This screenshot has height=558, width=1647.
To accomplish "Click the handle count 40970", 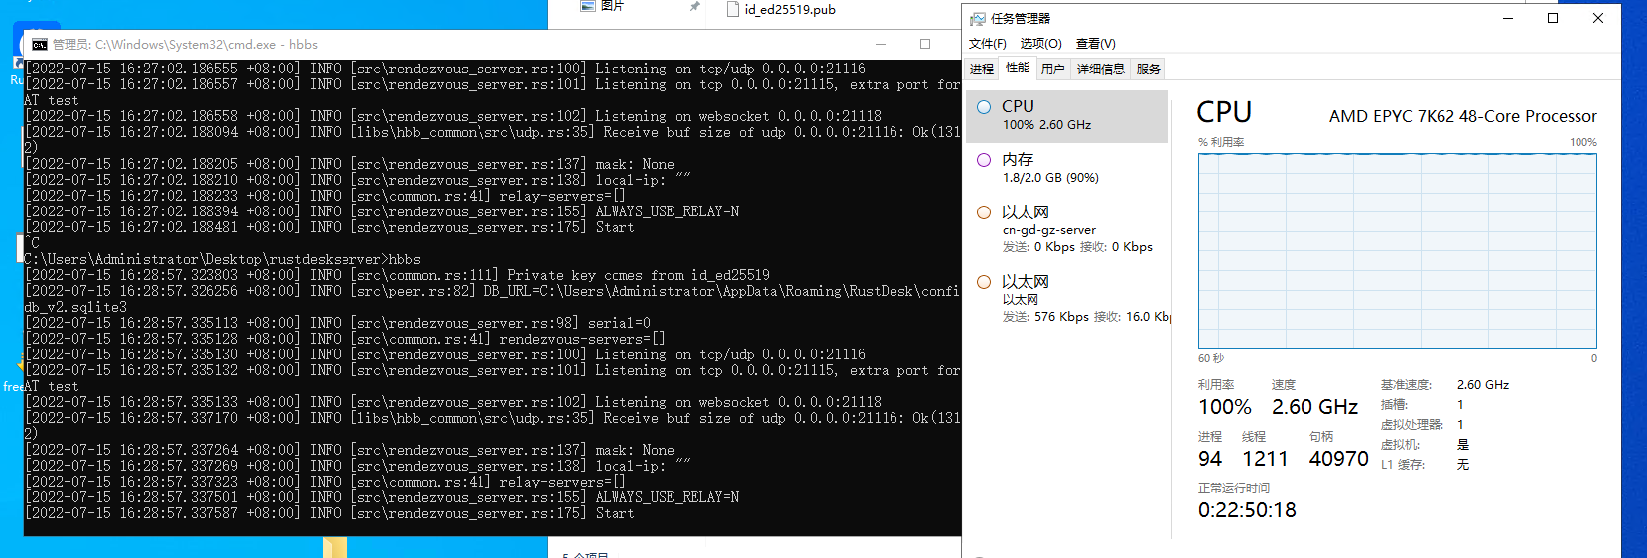I will click(x=1339, y=459).
